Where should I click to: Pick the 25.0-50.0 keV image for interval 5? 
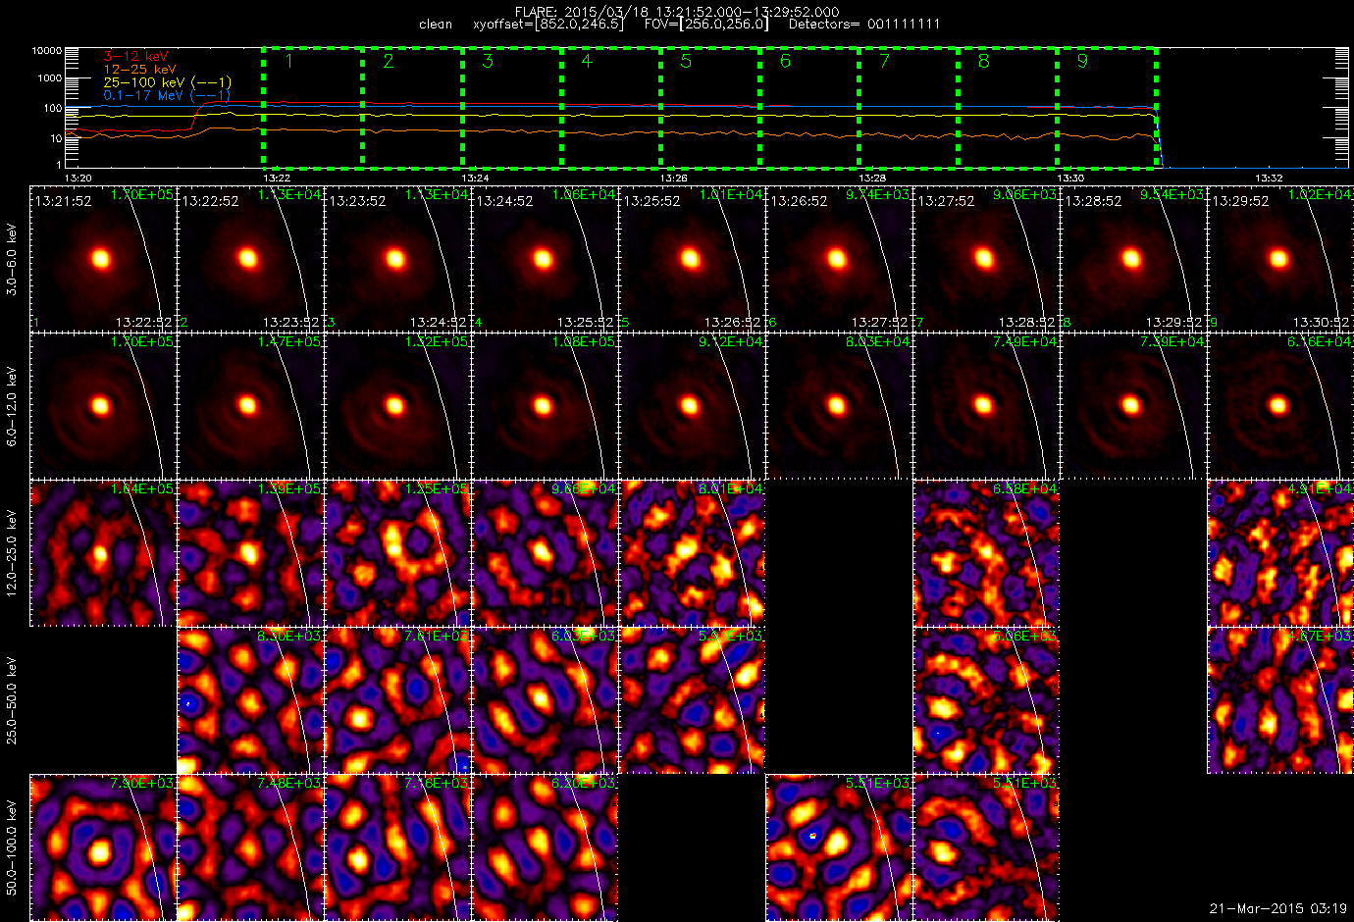pos(692,700)
